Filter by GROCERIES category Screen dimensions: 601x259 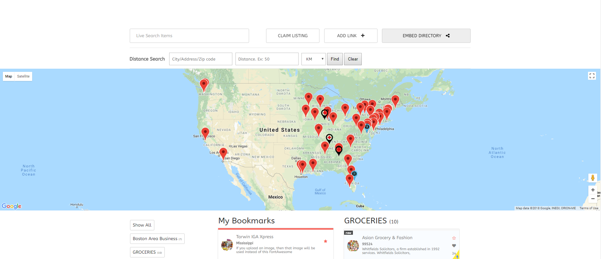147,252
